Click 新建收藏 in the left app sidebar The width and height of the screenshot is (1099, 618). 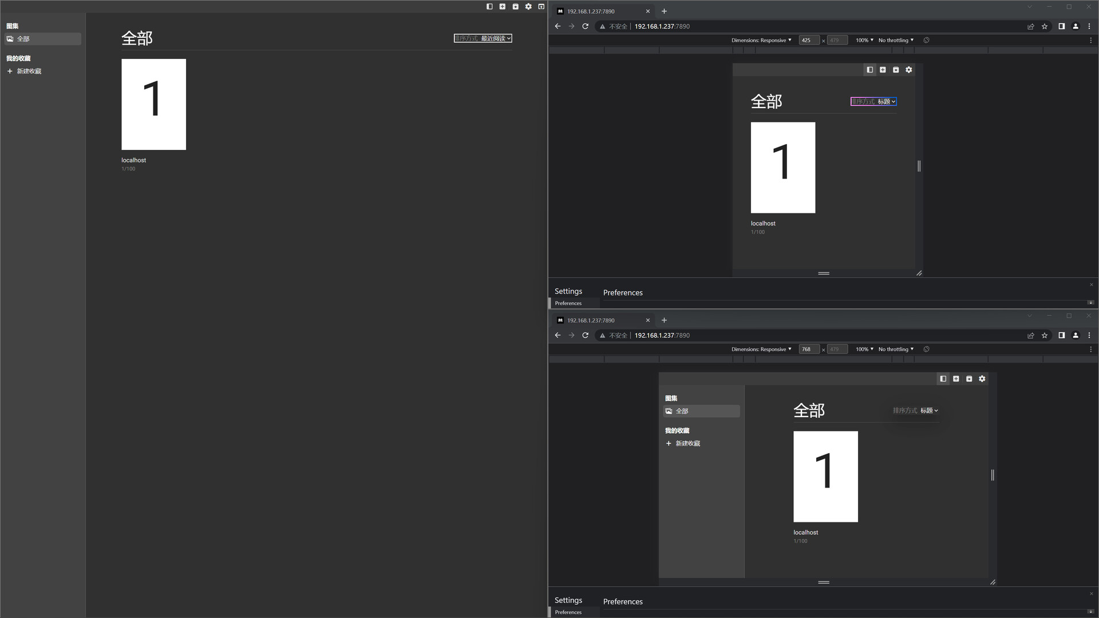pyautogui.click(x=29, y=72)
